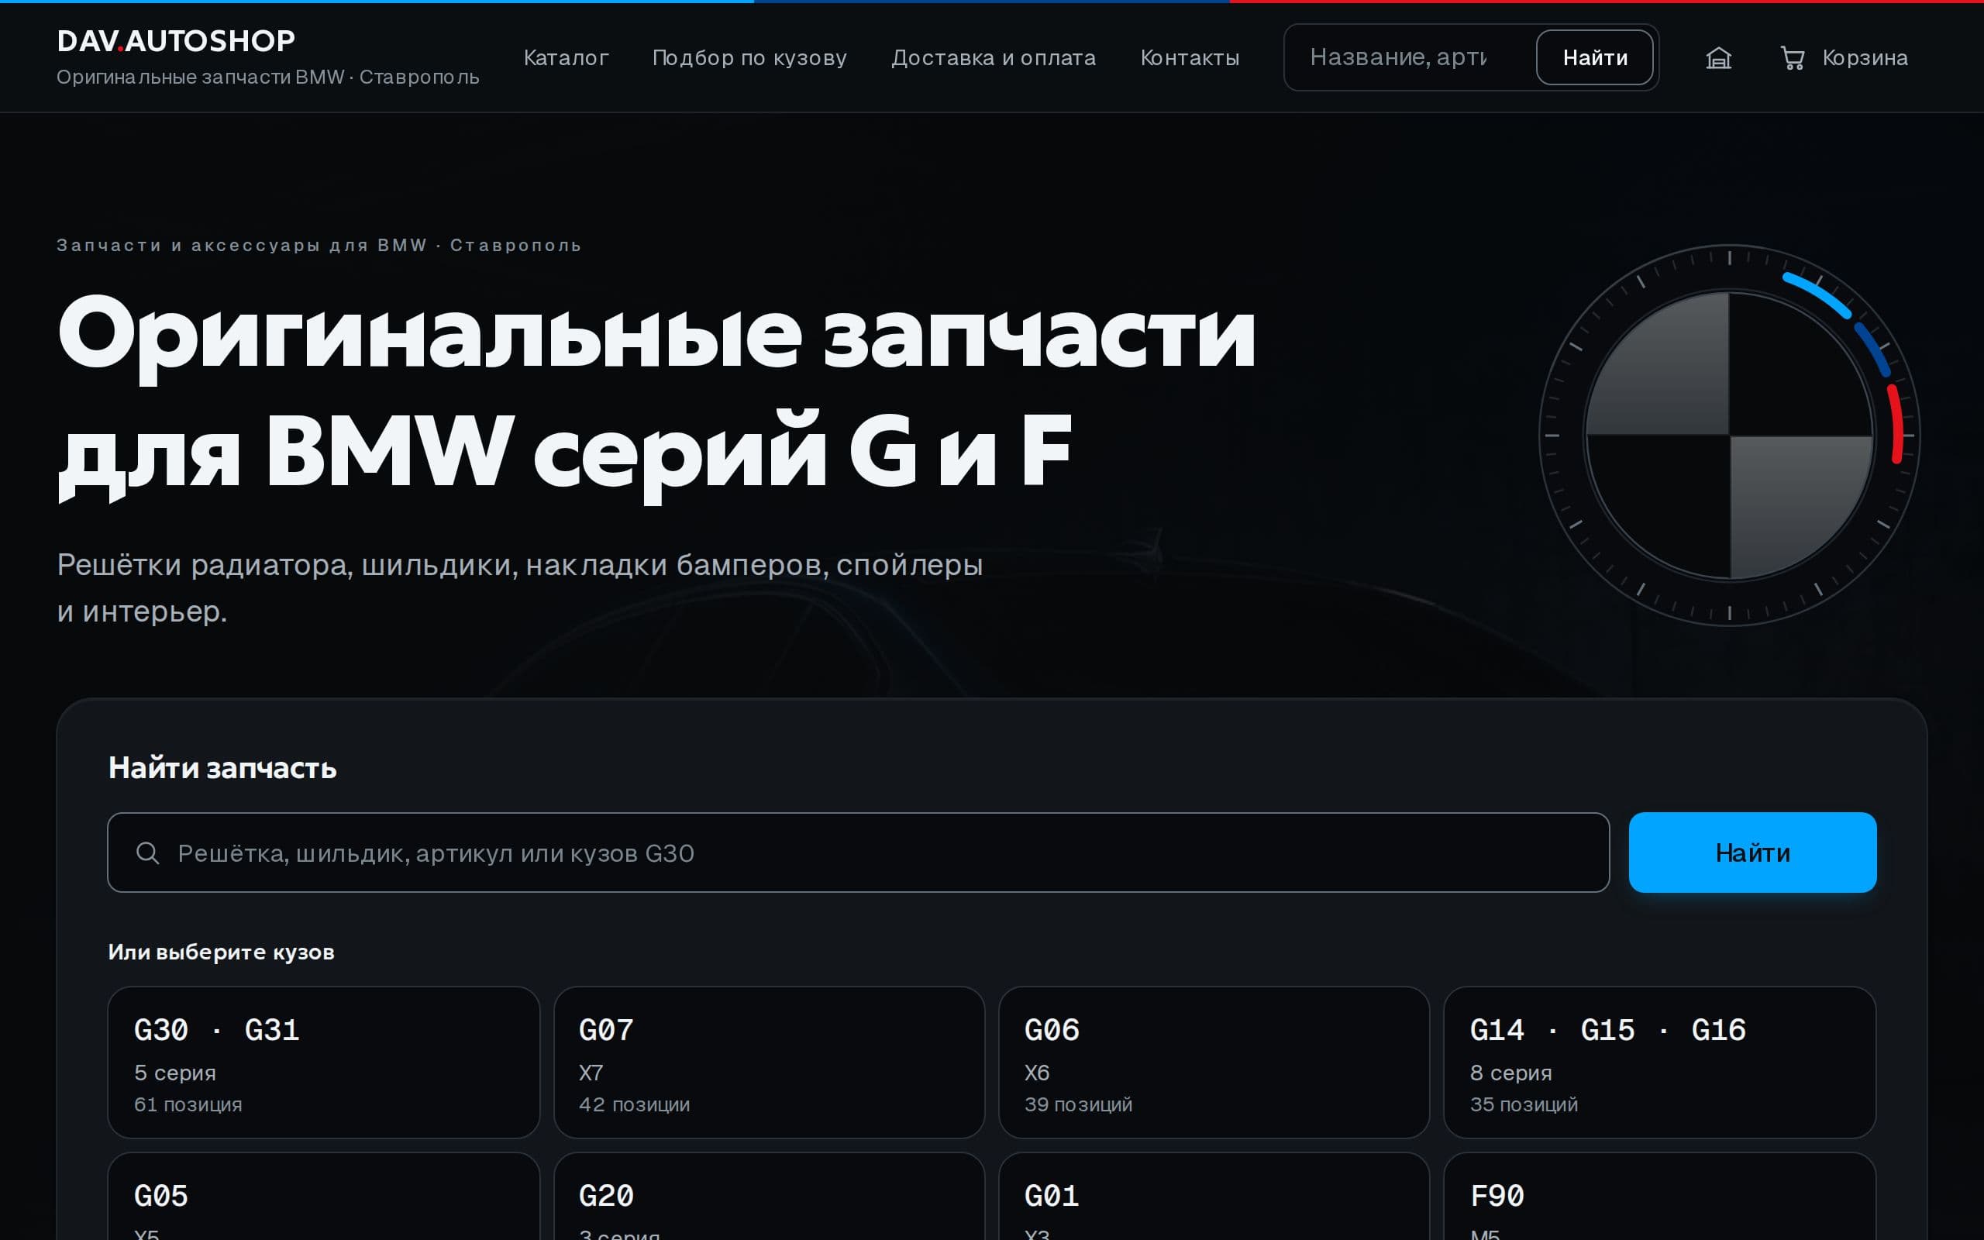Select the G01 body card

pos(1214,1197)
